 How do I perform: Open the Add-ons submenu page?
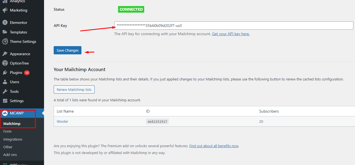coord(10,155)
